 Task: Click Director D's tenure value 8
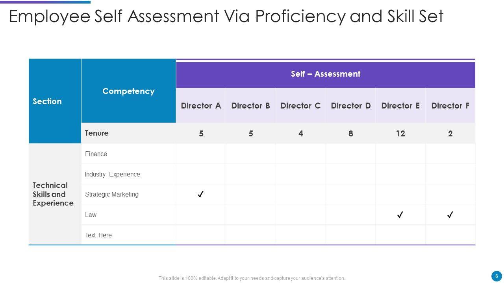tap(350, 134)
